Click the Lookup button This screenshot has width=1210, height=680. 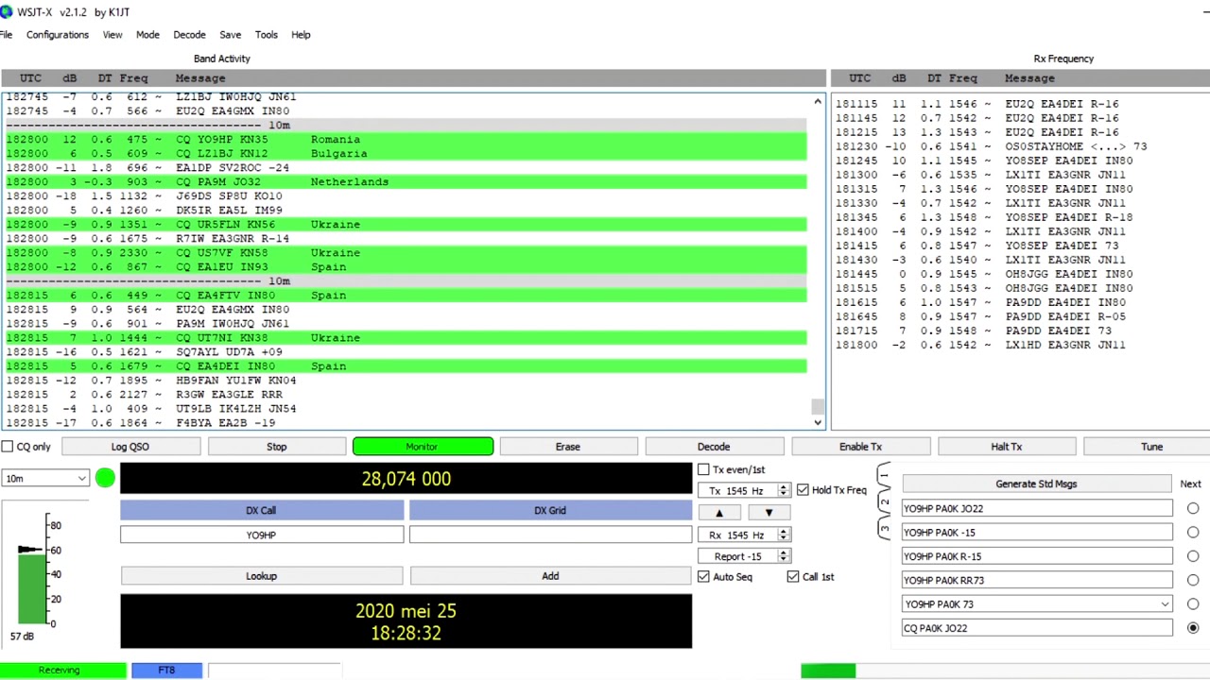261,576
